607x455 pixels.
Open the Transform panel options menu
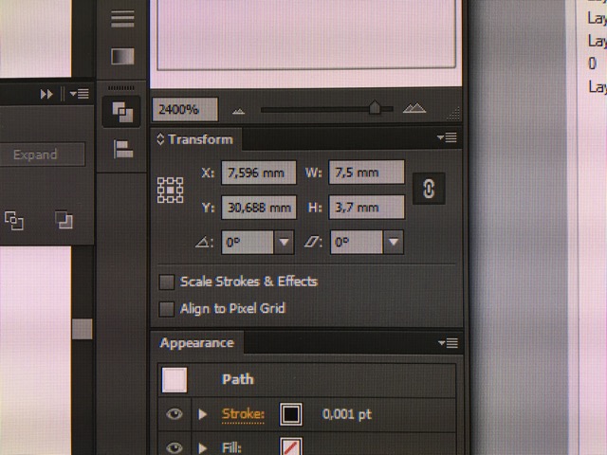click(447, 137)
